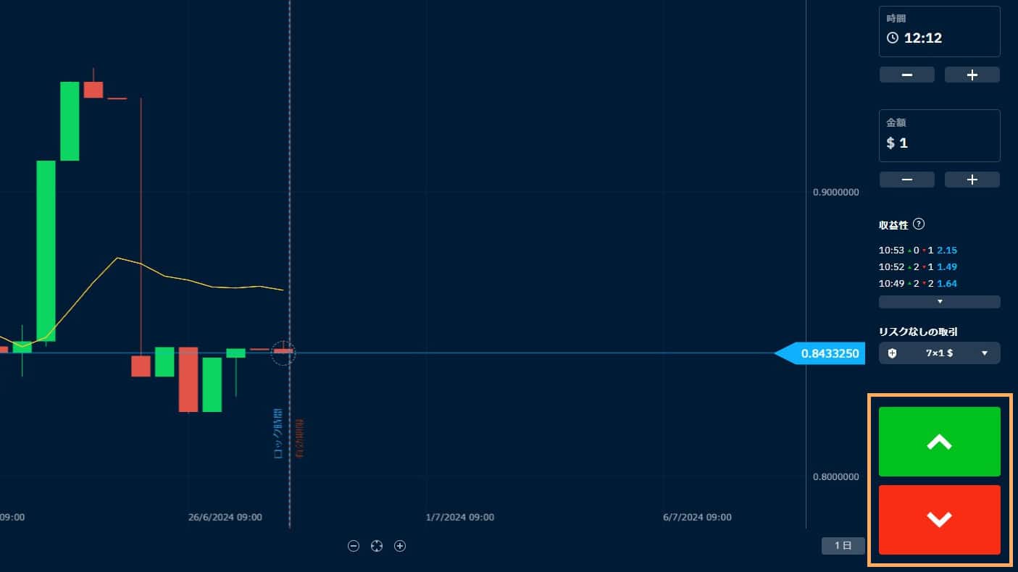The image size is (1018, 572).
Task: Select the 10:52 profitability row
Action: (x=918, y=267)
